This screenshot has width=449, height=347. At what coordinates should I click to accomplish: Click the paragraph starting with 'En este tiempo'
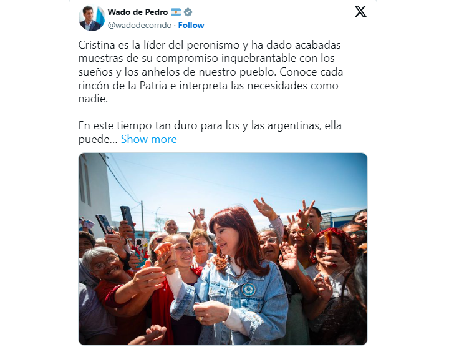click(210, 132)
